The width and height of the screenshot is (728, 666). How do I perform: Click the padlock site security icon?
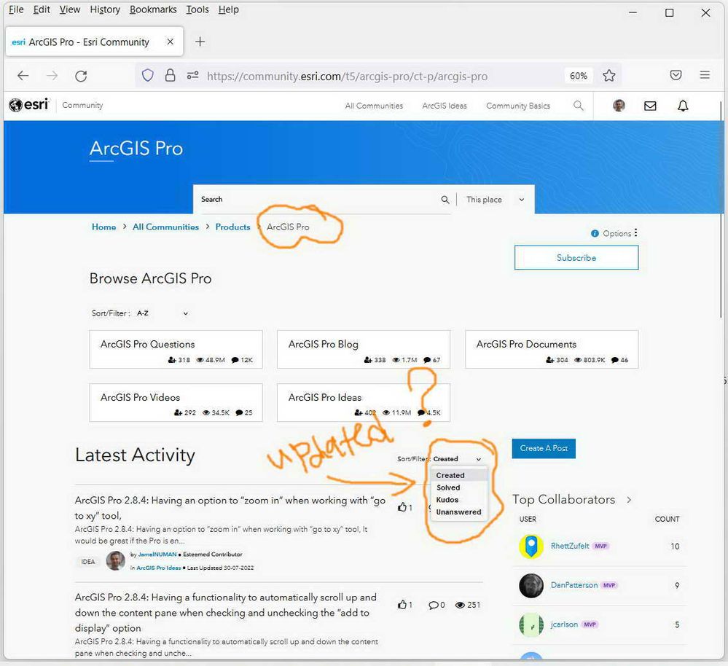[x=171, y=75]
